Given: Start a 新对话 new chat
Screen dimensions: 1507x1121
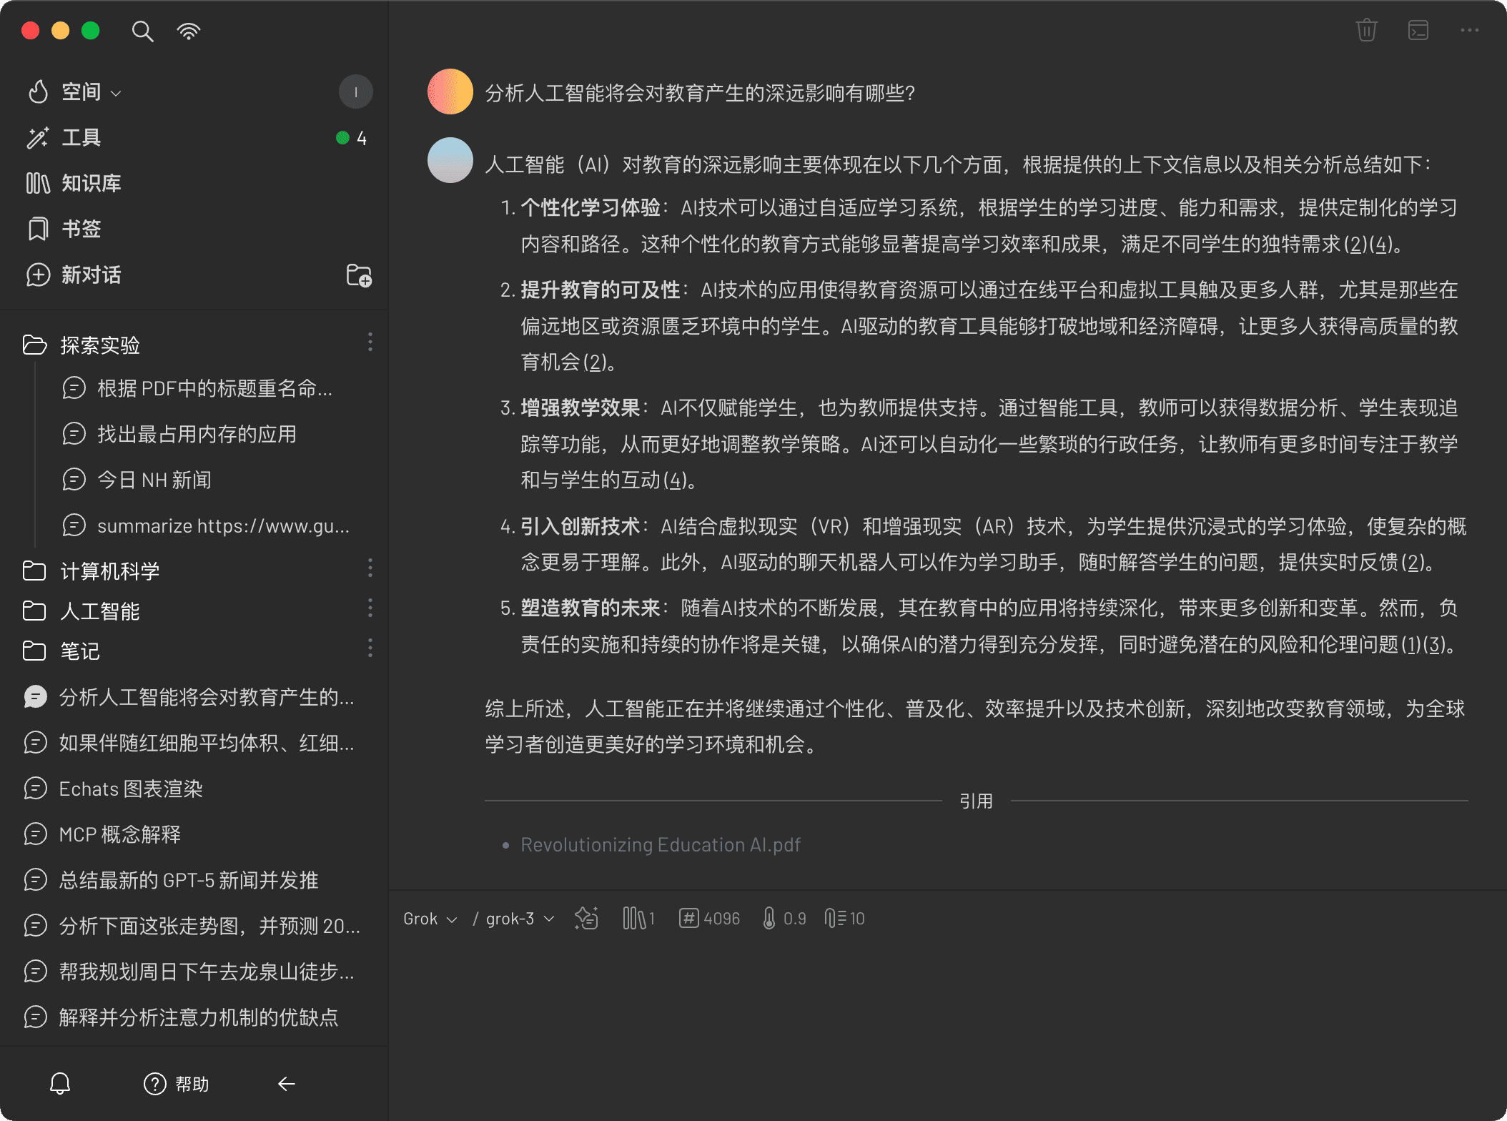Looking at the screenshot, I should point(91,275).
